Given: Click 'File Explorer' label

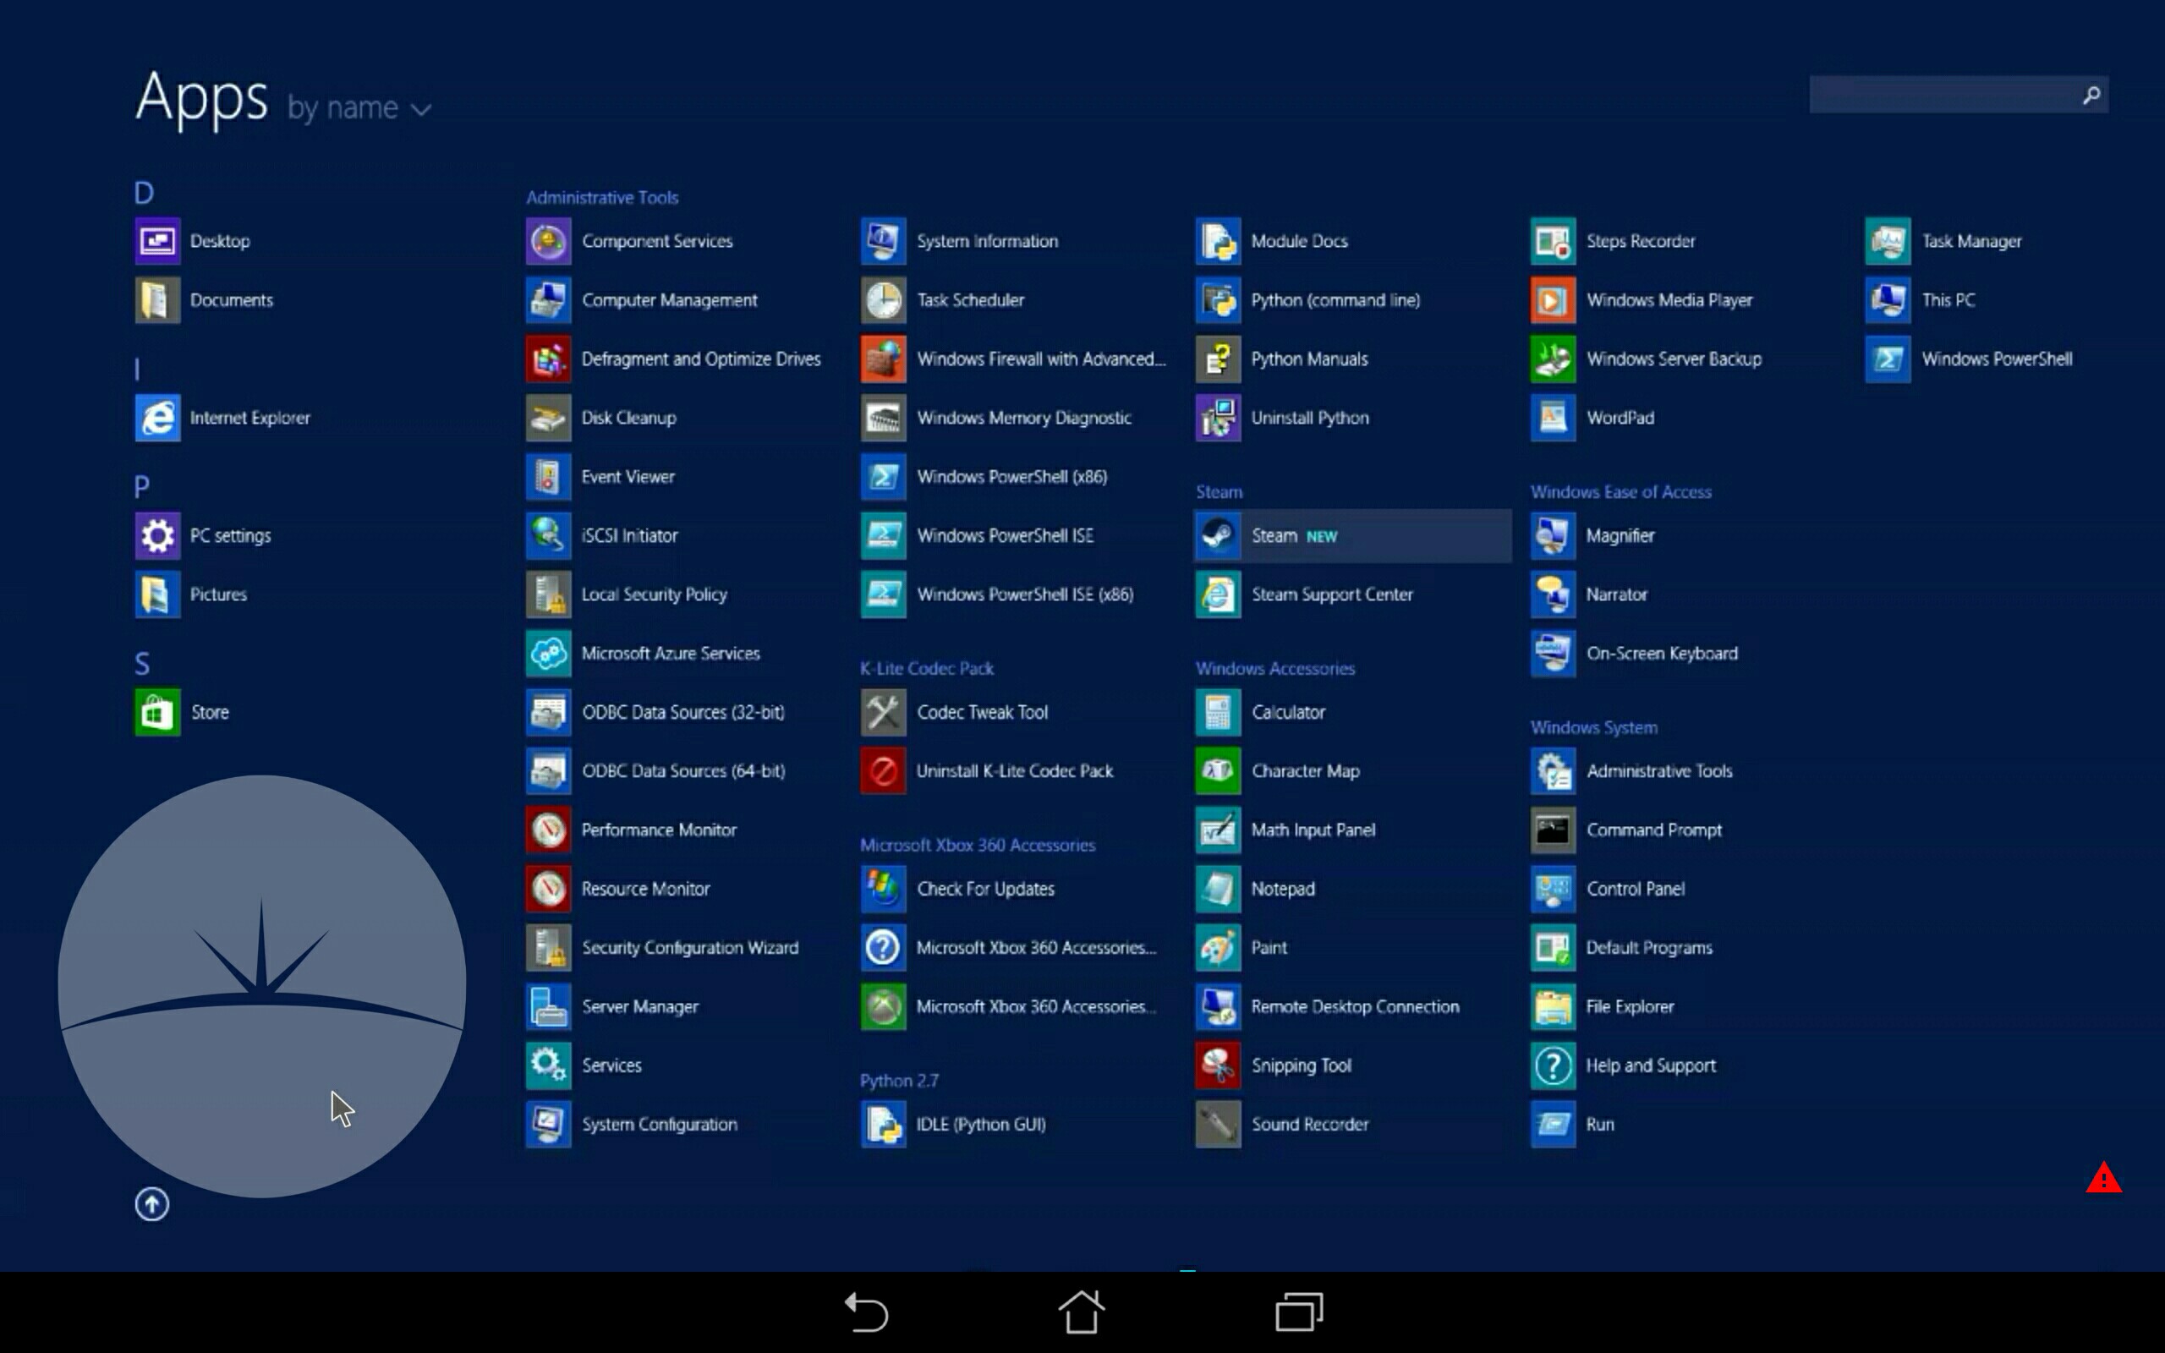Looking at the screenshot, I should [x=1629, y=1006].
